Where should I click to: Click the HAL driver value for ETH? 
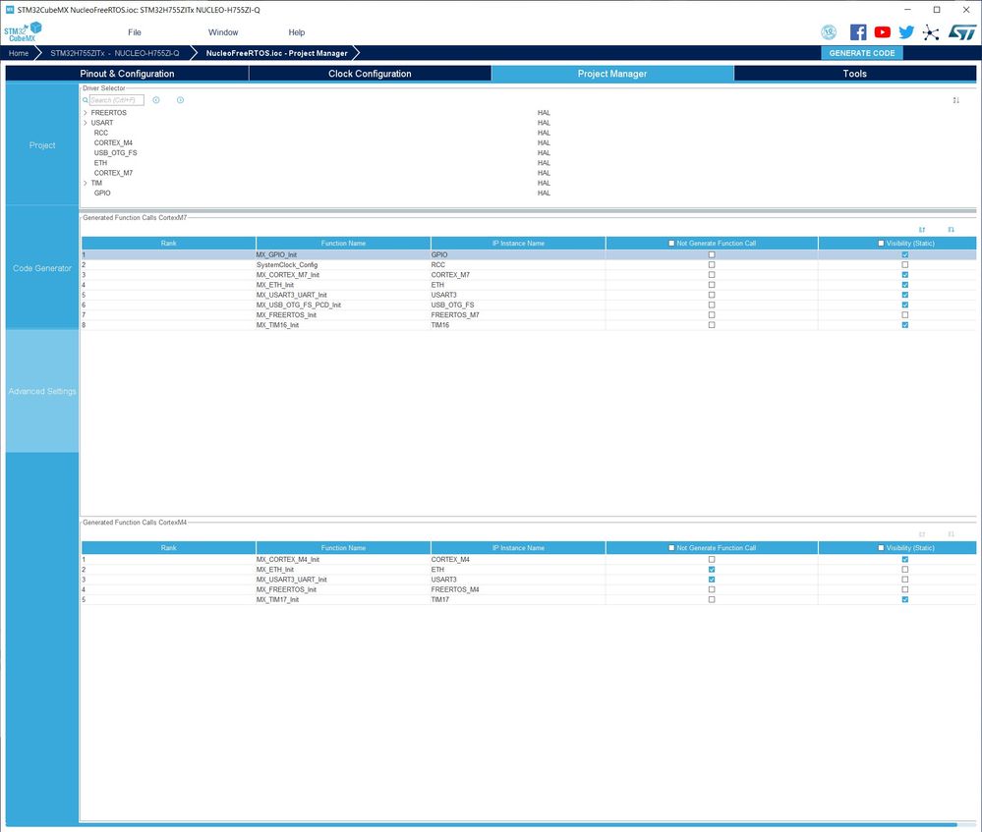coord(544,163)
